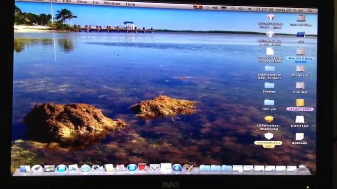Select the VoodooHDA.kext file icon
Viewport: 337px width, 189px height.
click(x=269, y=136)
